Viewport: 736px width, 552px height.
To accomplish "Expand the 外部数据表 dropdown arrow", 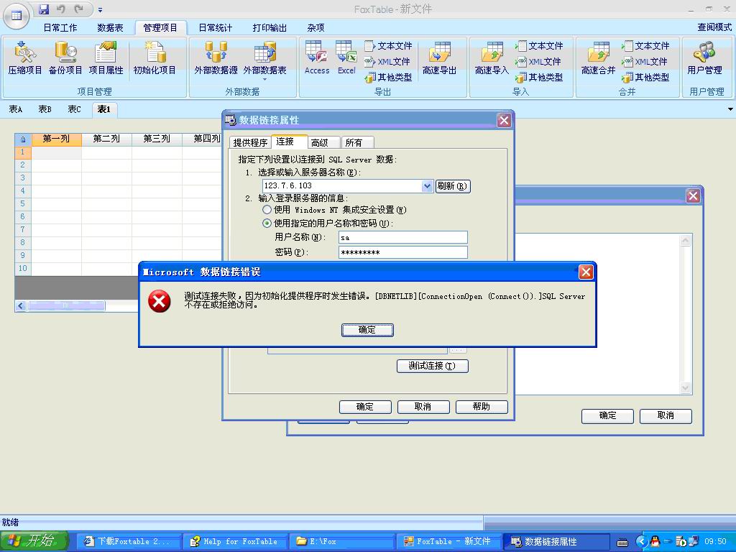I will click(264, 79).
